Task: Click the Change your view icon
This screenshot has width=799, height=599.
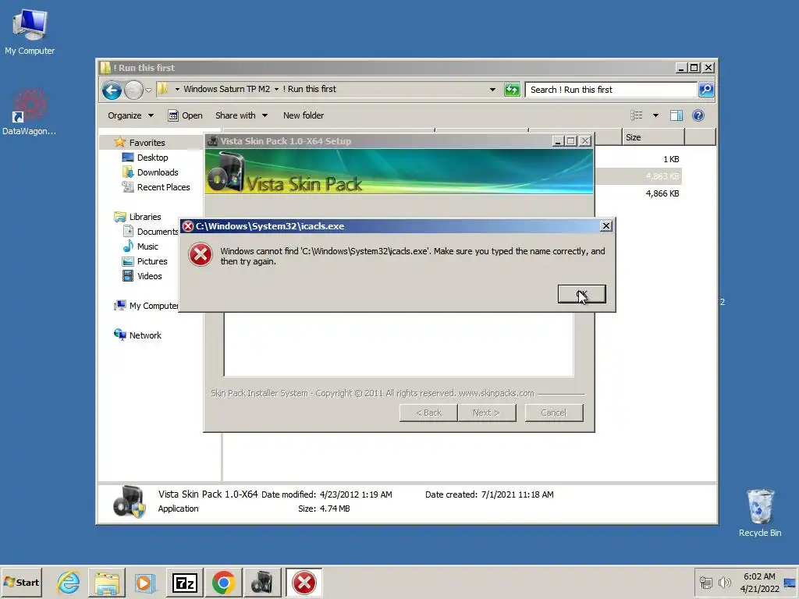Action: point(637,115)
